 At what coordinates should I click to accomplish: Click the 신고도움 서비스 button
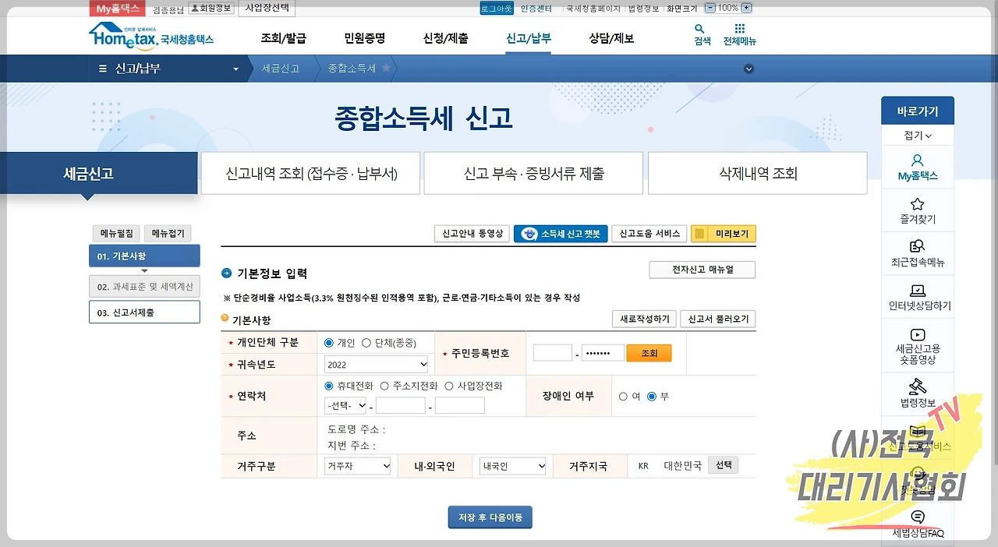tap(649, 234)
